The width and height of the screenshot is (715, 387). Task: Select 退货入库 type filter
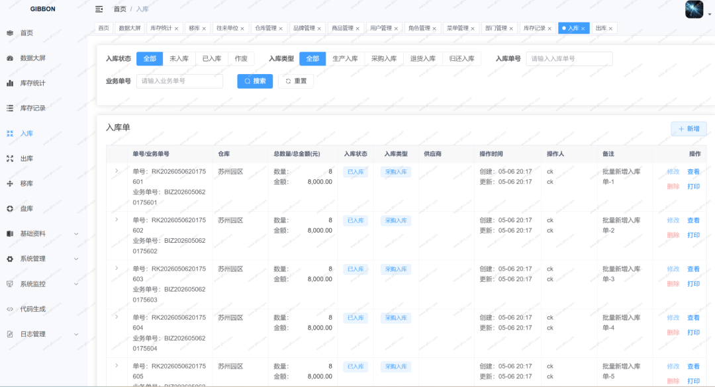[x=422, y=59]
